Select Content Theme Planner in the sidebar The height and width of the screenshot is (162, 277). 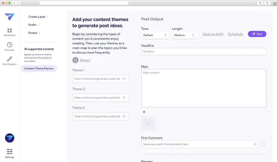pos(39,68)
